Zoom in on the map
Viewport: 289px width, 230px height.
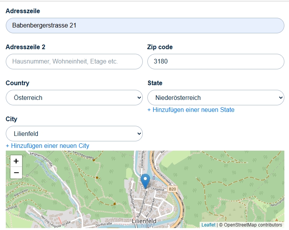coord(16,161)
